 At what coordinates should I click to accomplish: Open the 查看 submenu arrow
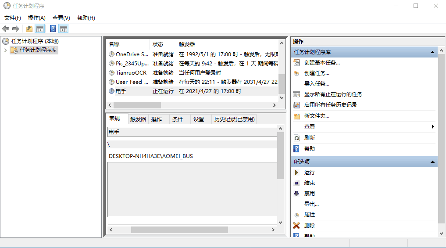[433, 127]
